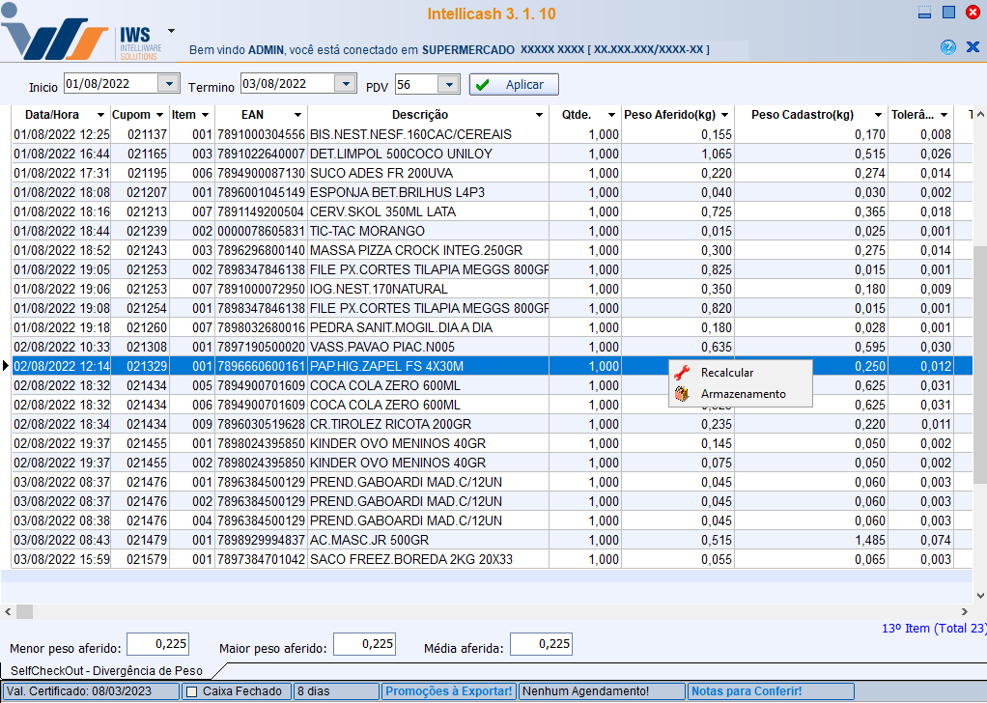Click the blue help question mark icon
This screenshot has width=987, height=703.
tap(947, 47)
